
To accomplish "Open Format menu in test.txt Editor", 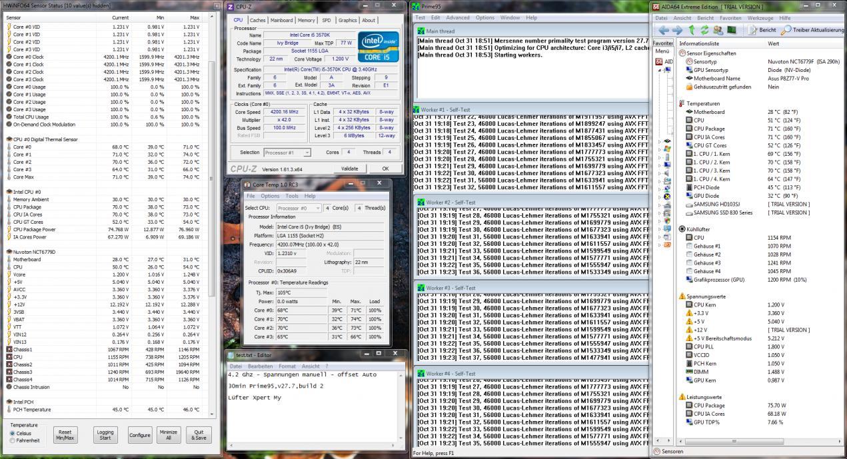I will click(x=287, y=366).
